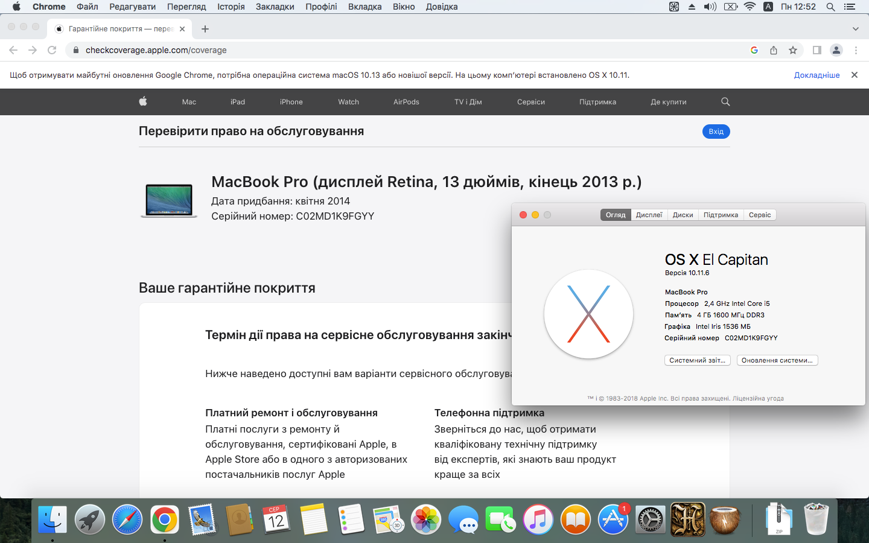Click MacBook Pro product thumbnail
This screenshot has width=869, height=543.
[x=169, y=200]
